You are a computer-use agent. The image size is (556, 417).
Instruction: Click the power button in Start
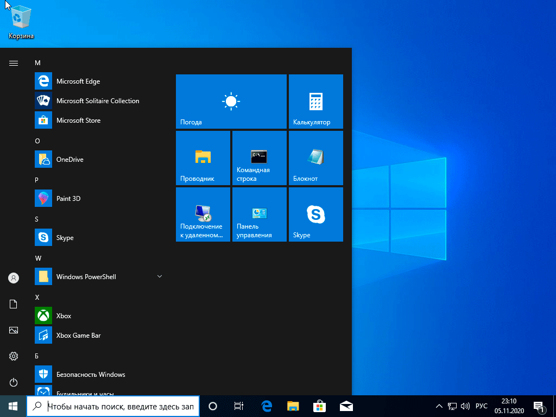pos(14,382)
